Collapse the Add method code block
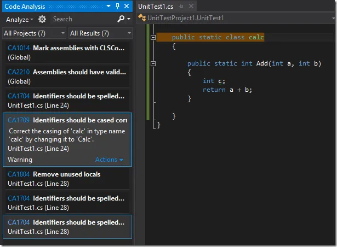This screenshot has height=247, width=337. pos(153,63)
